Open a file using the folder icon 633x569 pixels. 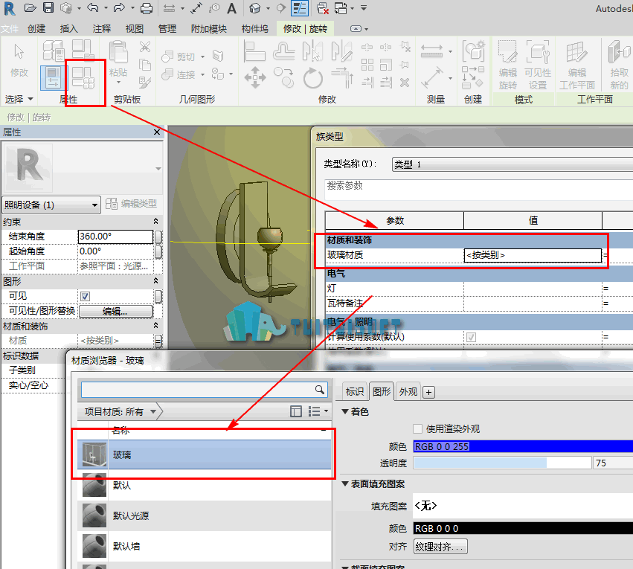[30, 7]
